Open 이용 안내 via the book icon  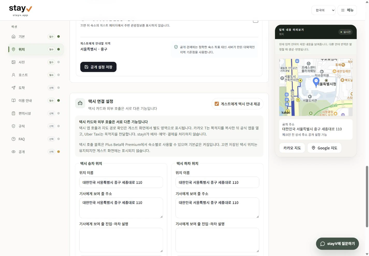13,101
